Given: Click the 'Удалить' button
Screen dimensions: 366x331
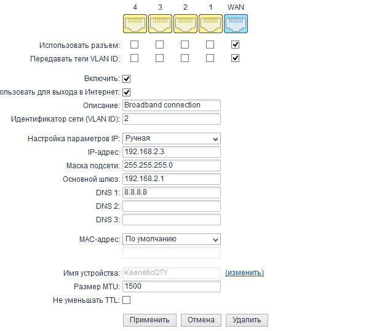Looking at the screenshot, I should pyautogui.click(x=247, y=320).
